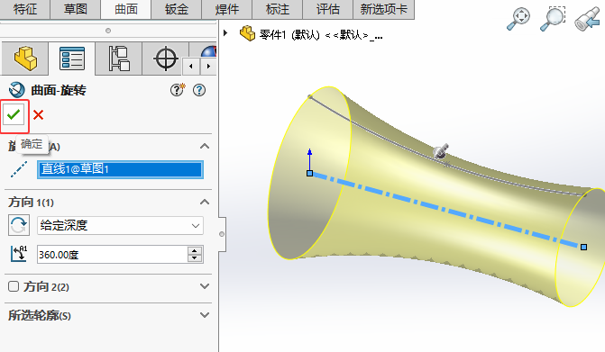Edit the 360.00度 angle field
The height and width of the screenshot is (352, 605).
pyautogui.click(x=113, y=255)
